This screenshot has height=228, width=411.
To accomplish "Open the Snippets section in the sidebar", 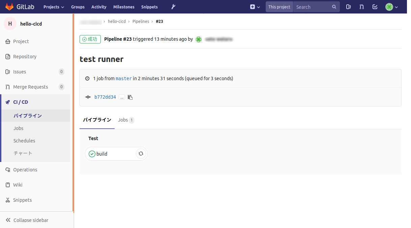I will tap(22, 200).
